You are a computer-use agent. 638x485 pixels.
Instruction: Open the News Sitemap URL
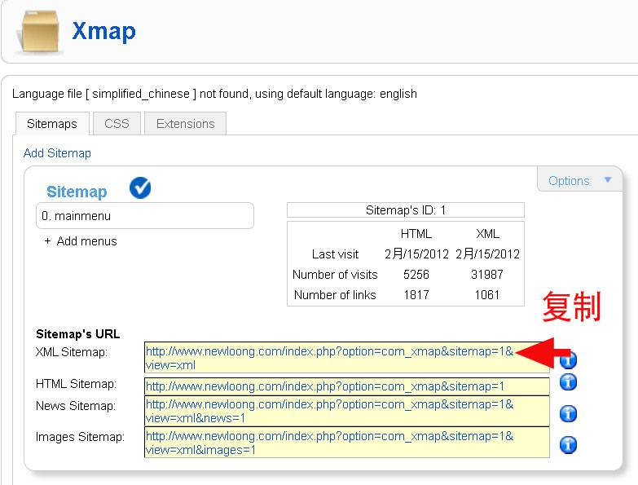tap(330, 404)
